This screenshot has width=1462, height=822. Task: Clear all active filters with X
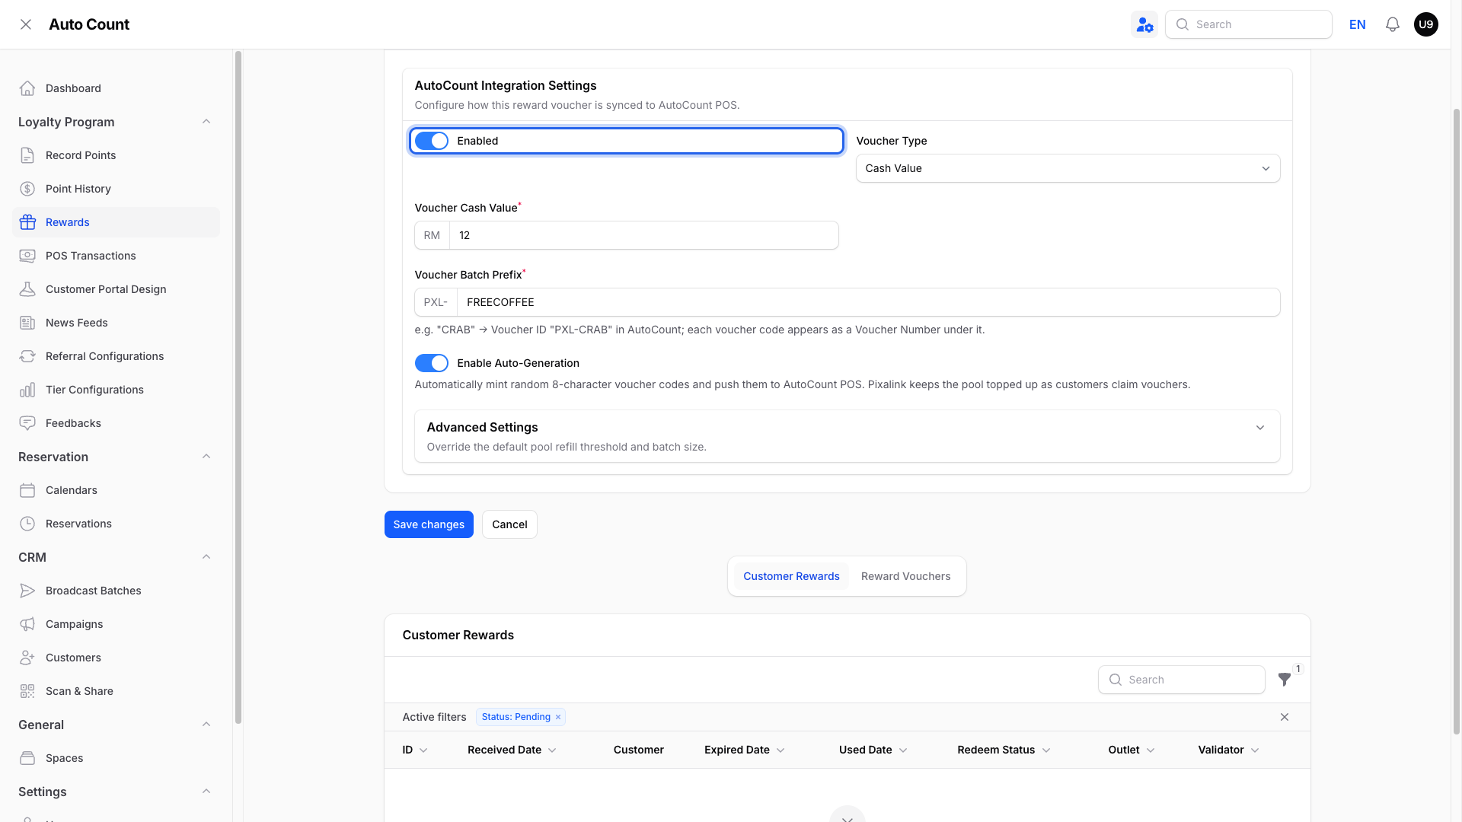1285,717
